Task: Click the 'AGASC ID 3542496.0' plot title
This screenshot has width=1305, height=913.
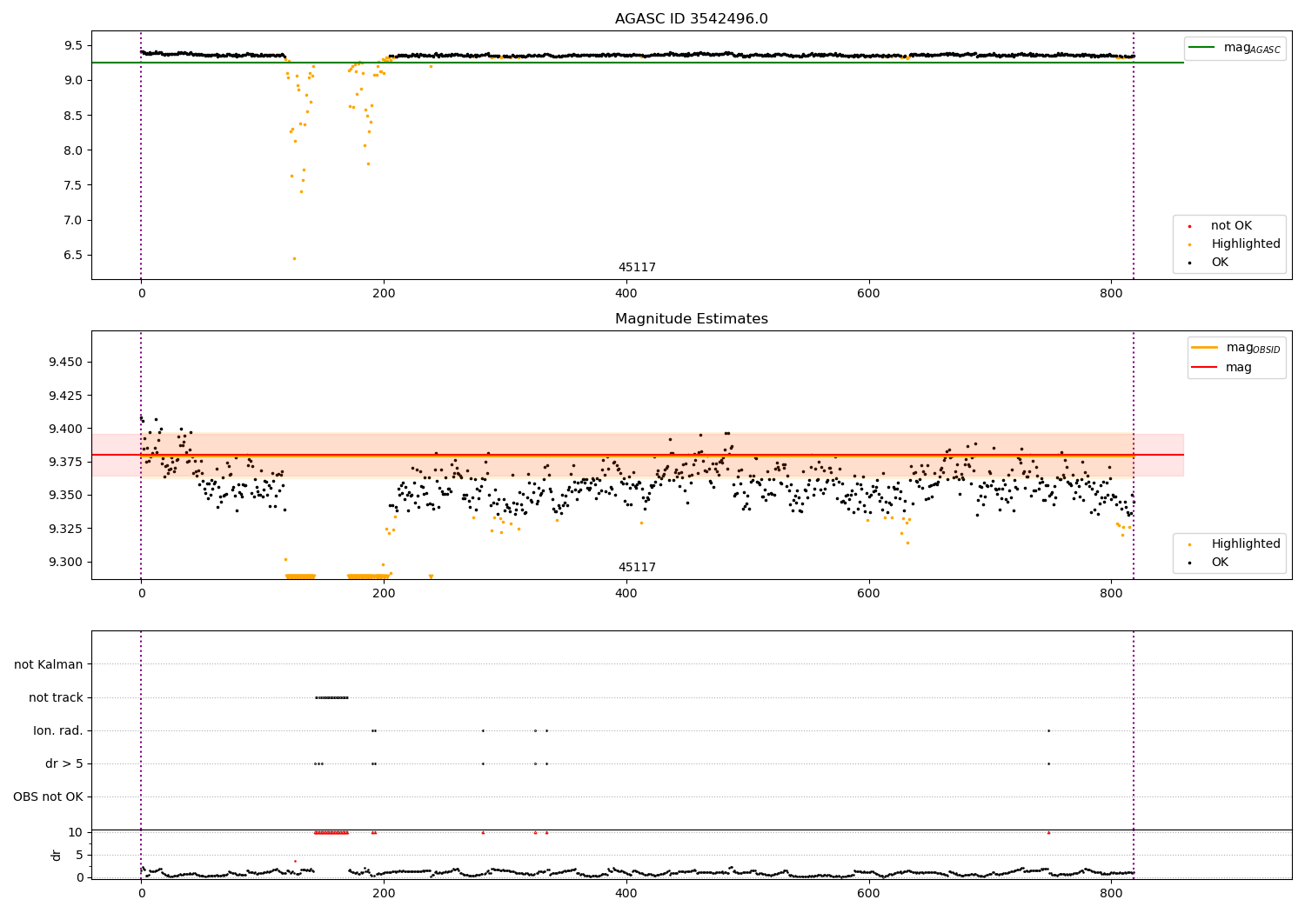Action: [x=691, y=19]
